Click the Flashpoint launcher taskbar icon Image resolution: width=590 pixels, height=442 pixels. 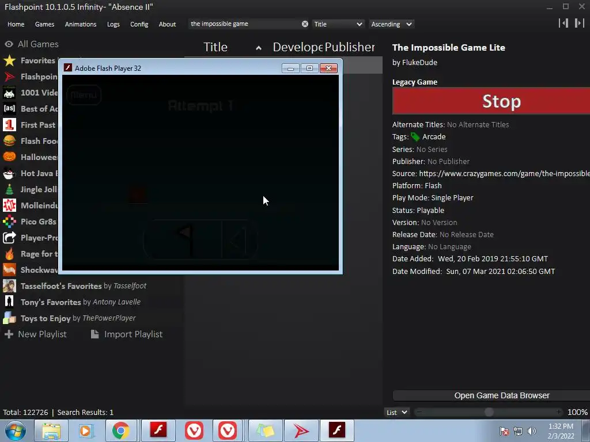tap(301, 430)
